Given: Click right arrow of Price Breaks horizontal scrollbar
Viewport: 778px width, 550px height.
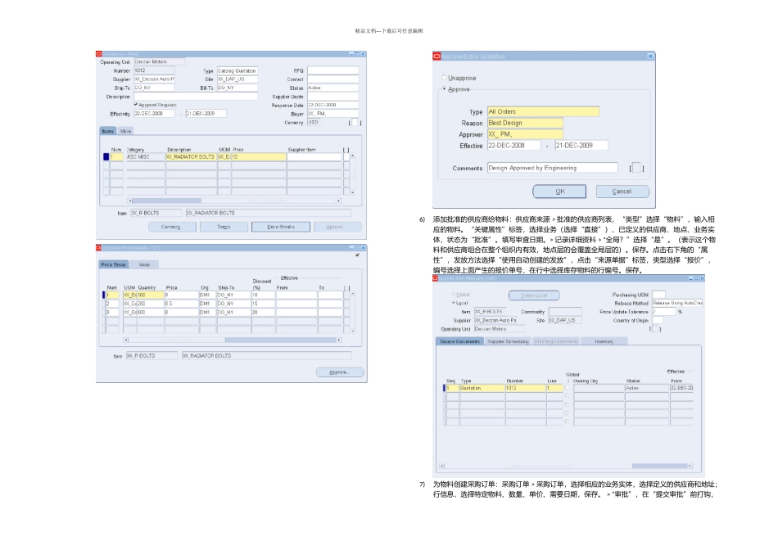Looking at the screenshot, I should pyautogui.click(x=339, y=340).
